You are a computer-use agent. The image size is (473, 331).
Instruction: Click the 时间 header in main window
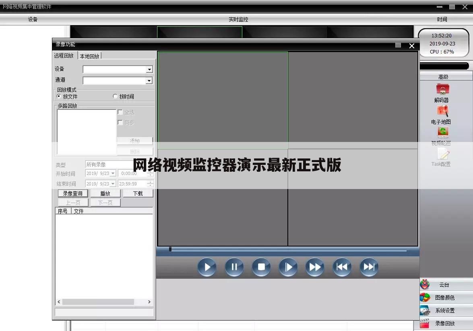pyautogui.click(x=442, y=19)
